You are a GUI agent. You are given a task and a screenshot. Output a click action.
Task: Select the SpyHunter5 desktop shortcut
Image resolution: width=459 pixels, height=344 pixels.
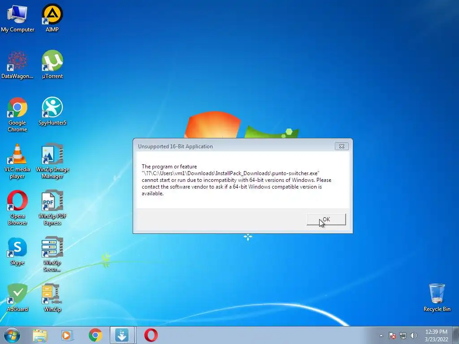(52, 112)
